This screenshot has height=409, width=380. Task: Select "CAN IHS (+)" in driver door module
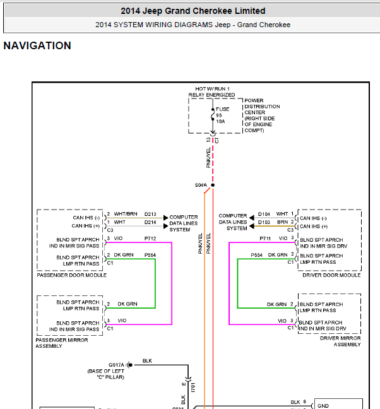[314, 227]
